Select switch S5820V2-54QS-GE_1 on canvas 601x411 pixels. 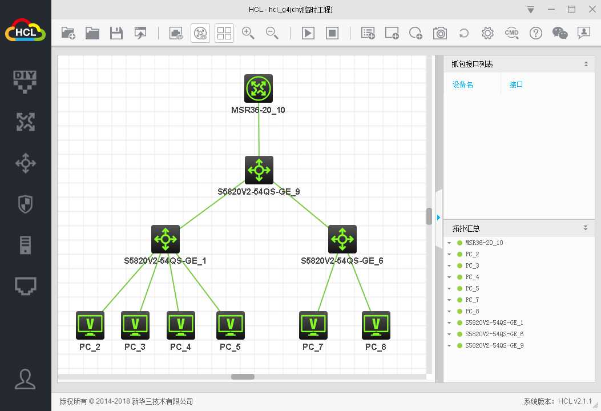click(x=166, y=239)
